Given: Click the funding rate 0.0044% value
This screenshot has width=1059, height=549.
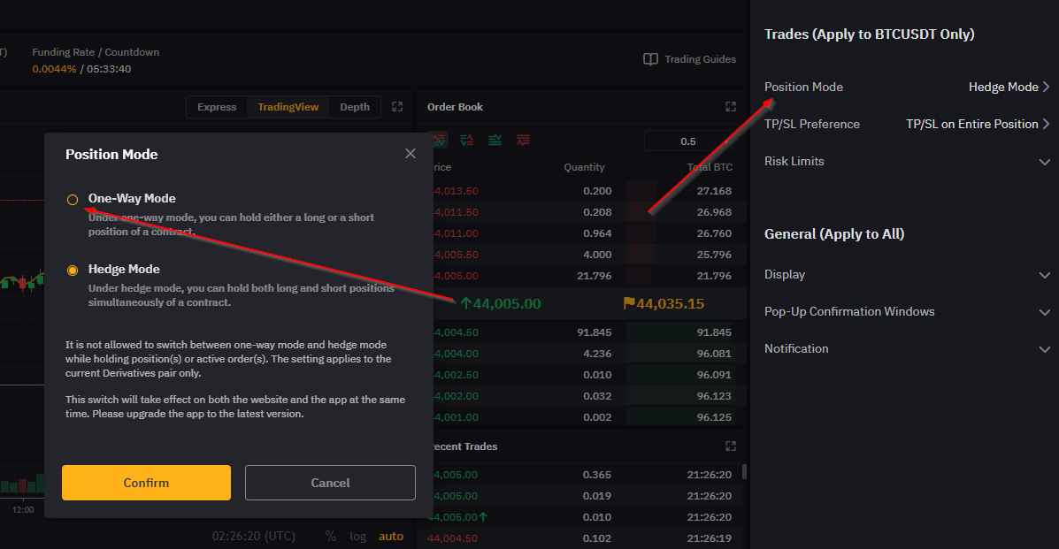Looking at the screenshot, I should point(54,69).
